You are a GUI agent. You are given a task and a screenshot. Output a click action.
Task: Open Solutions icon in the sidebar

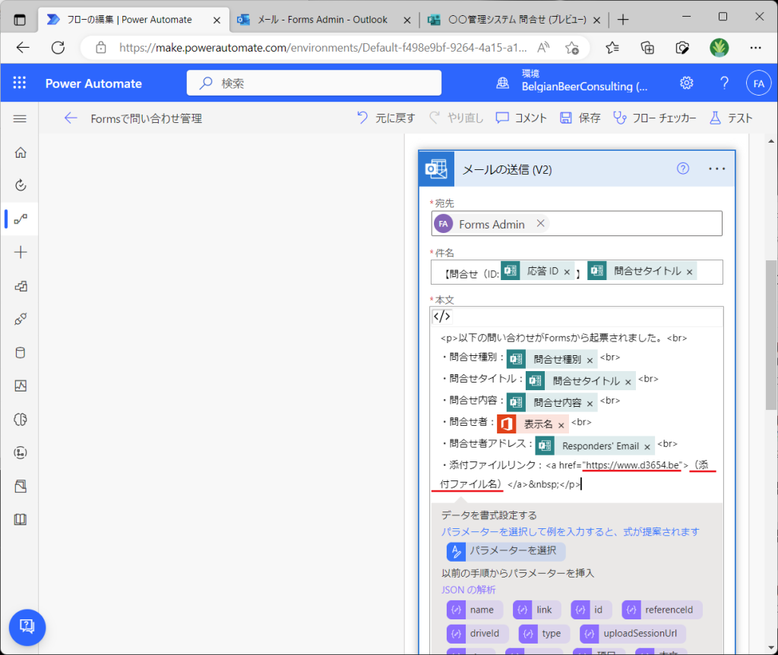(21, 486)
